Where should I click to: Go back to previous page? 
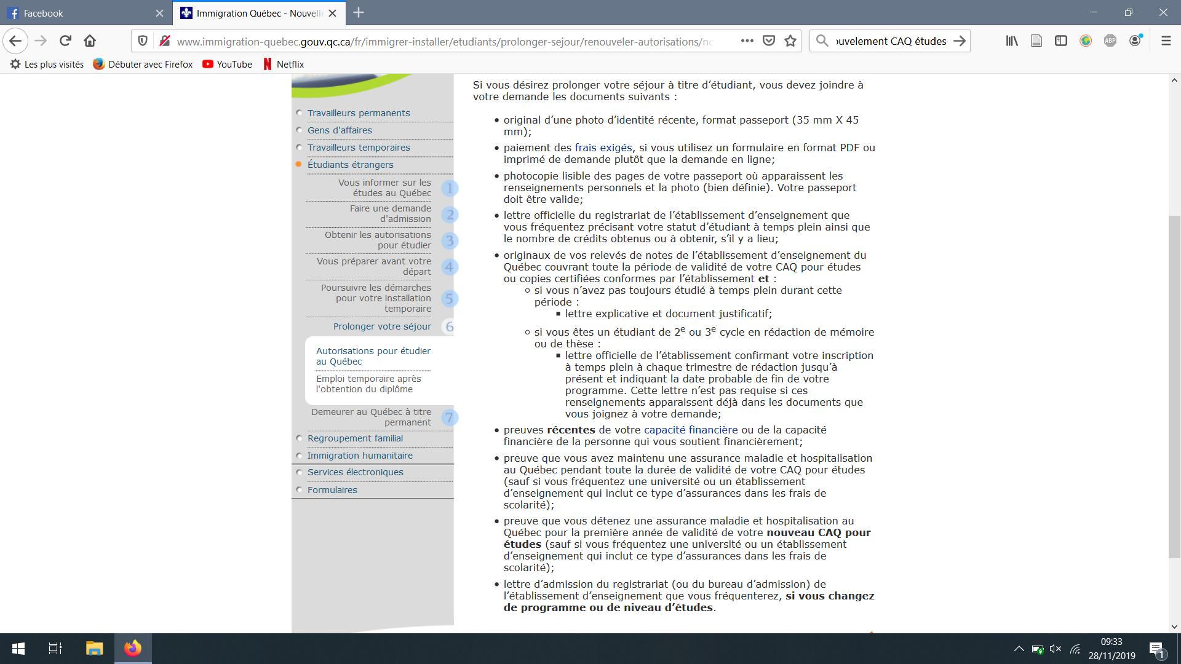coord(15,41)
